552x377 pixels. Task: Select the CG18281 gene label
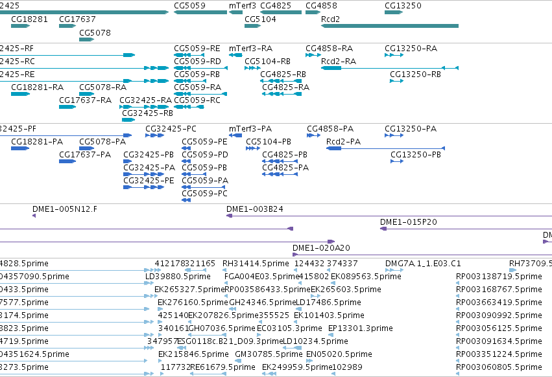[x=29, y=19]
